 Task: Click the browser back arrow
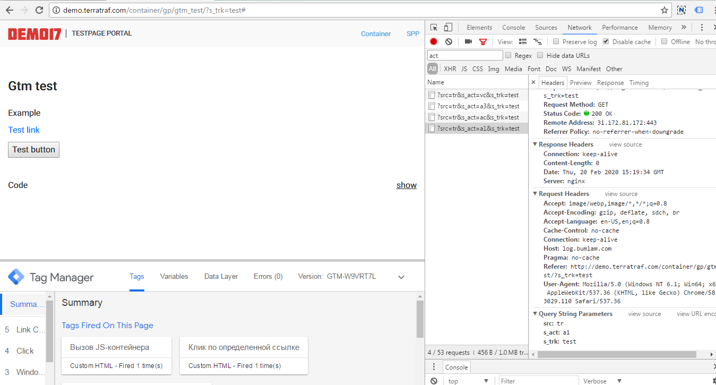pos(9,10)
